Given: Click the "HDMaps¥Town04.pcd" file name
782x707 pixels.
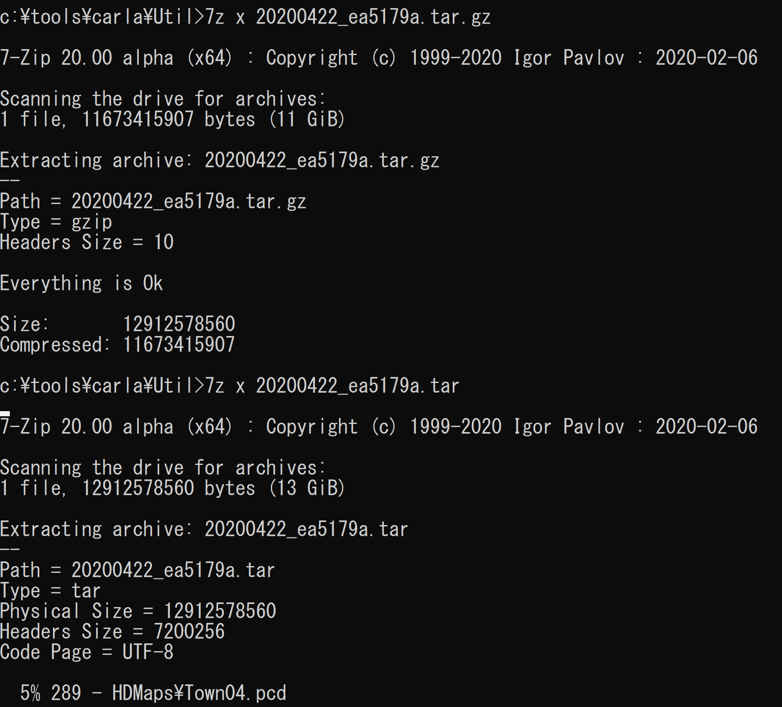Looking at the screenshot, I should tap(199, 693).
